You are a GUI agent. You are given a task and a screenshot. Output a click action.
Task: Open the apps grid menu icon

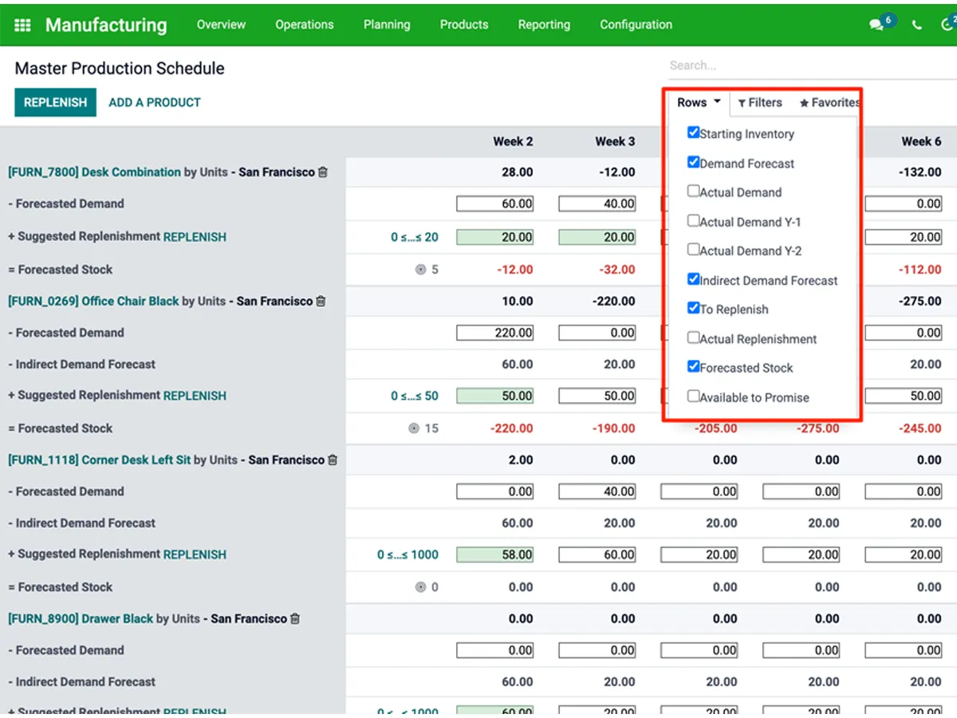point(22,26)
